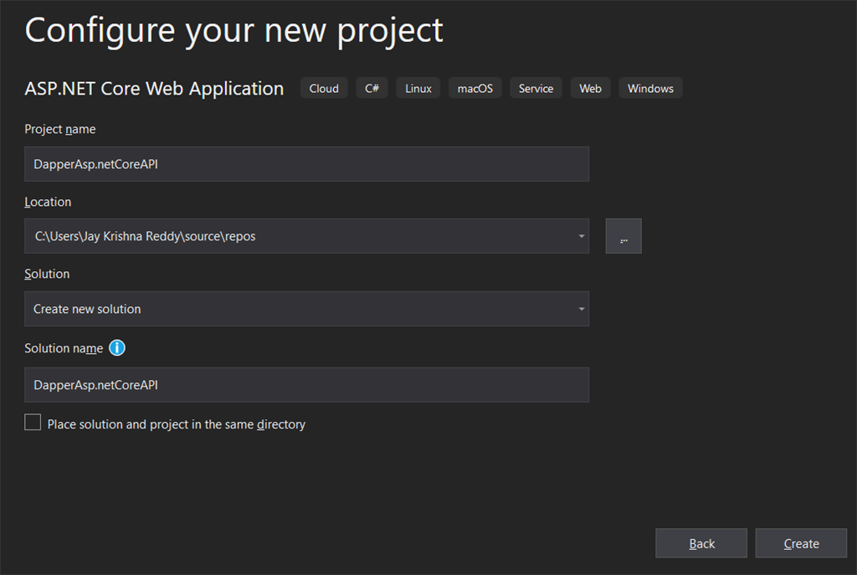The height and width of the screenshot is (575, 857).
Task: Click the Solution name text field
Action: coord(306,385)
